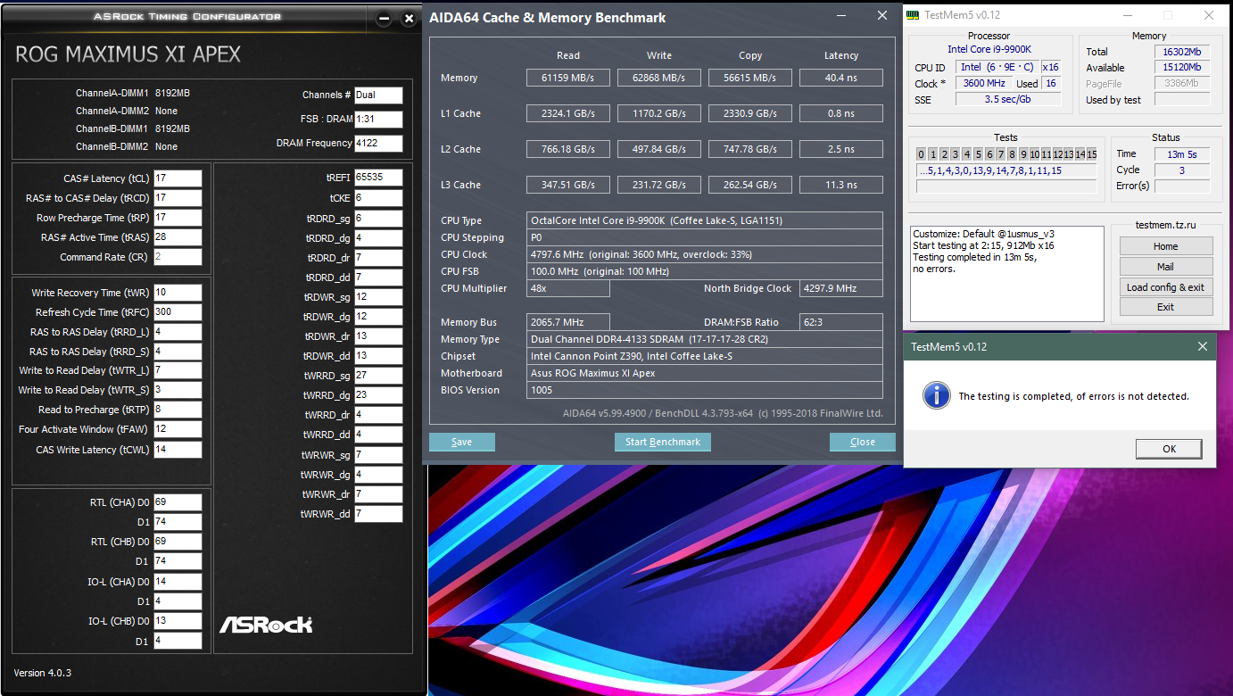Select the Read to Precharge (tRTP) field

(178, 410)
